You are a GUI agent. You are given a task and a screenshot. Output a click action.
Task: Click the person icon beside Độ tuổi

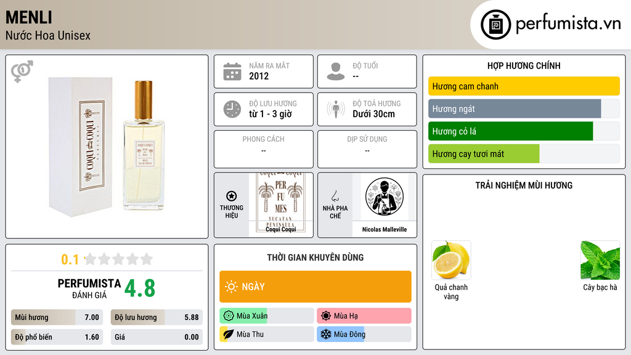pyautogui.click(x=336, y=71)
